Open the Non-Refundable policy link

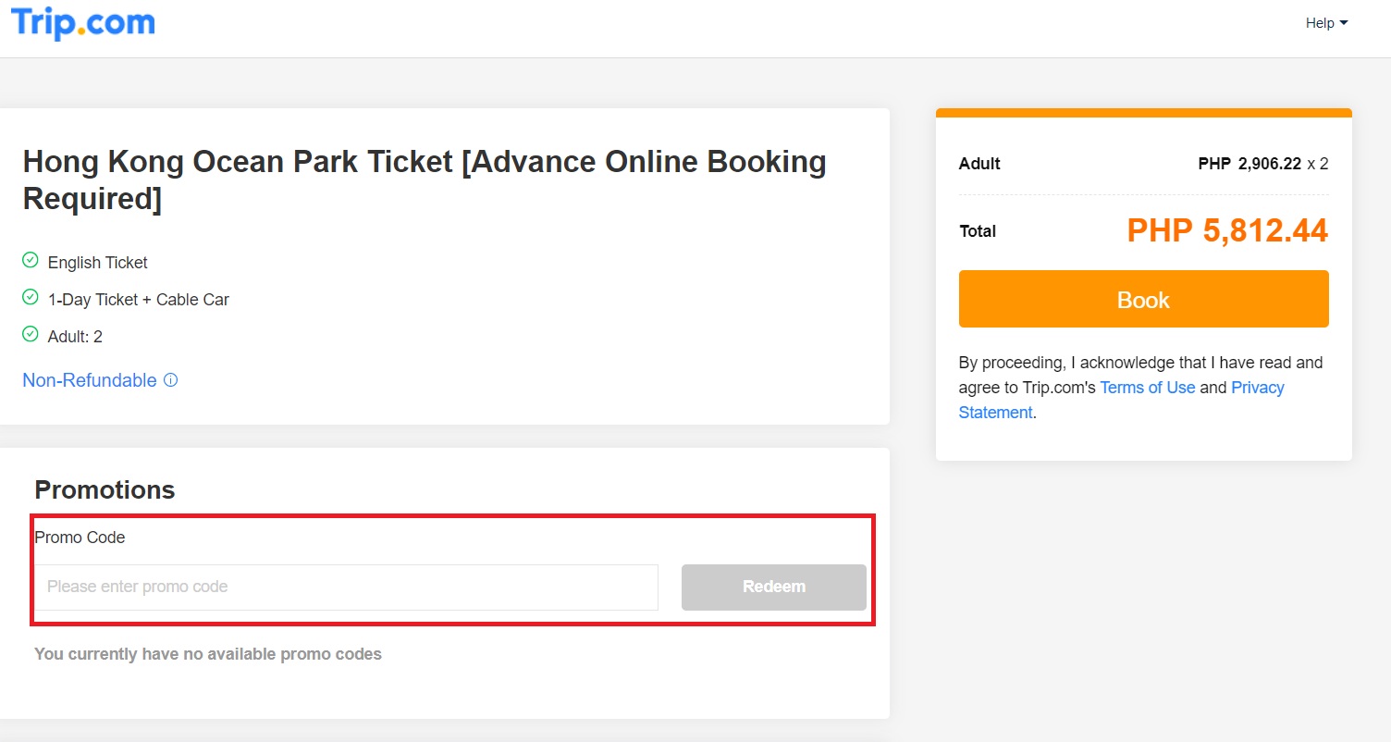[x=90, y=380]
